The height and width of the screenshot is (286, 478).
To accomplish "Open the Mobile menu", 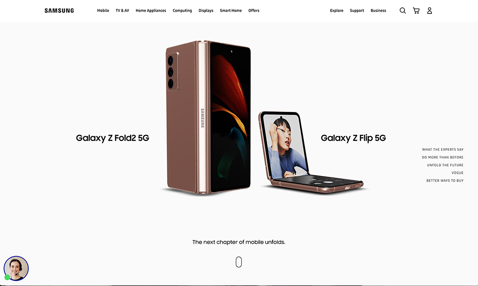I will [103, 11].
